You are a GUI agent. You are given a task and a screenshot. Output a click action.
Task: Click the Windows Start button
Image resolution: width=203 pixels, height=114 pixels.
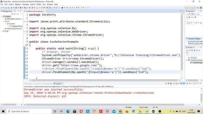coord(3,111)
